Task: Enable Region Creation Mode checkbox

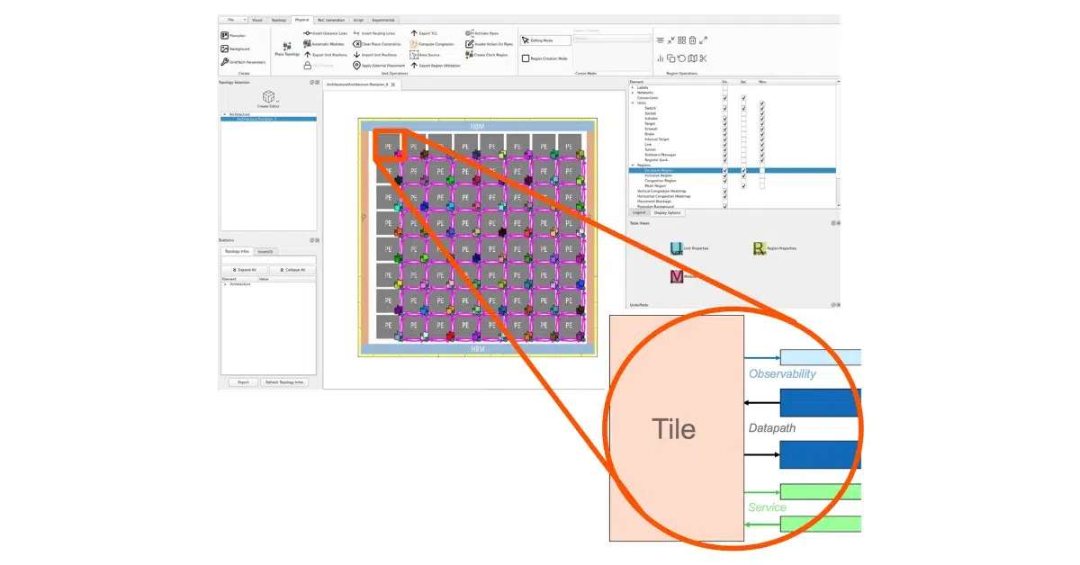Action: pos(526,58)
